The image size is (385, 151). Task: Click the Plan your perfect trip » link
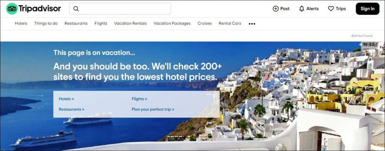pos(153,109)
